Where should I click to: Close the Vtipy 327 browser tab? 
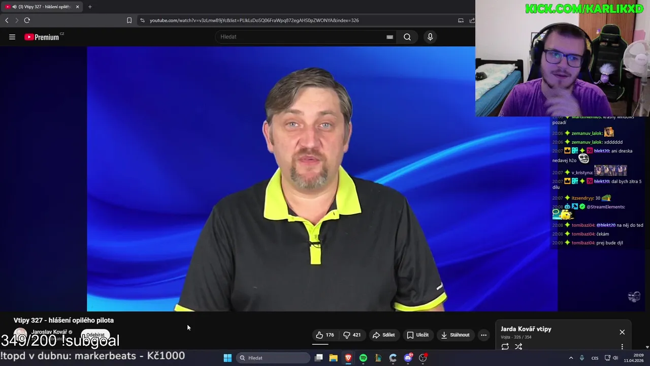(x=77, y=7)
